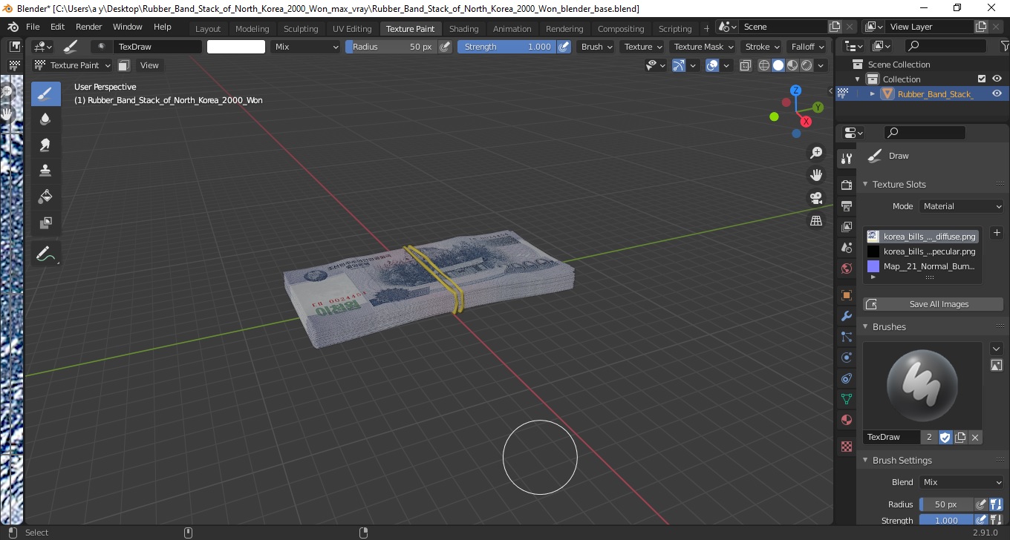This screenshot has width=1010, height=540.
Task: Open the Brush popover dropdown
Action: (597, 47)
